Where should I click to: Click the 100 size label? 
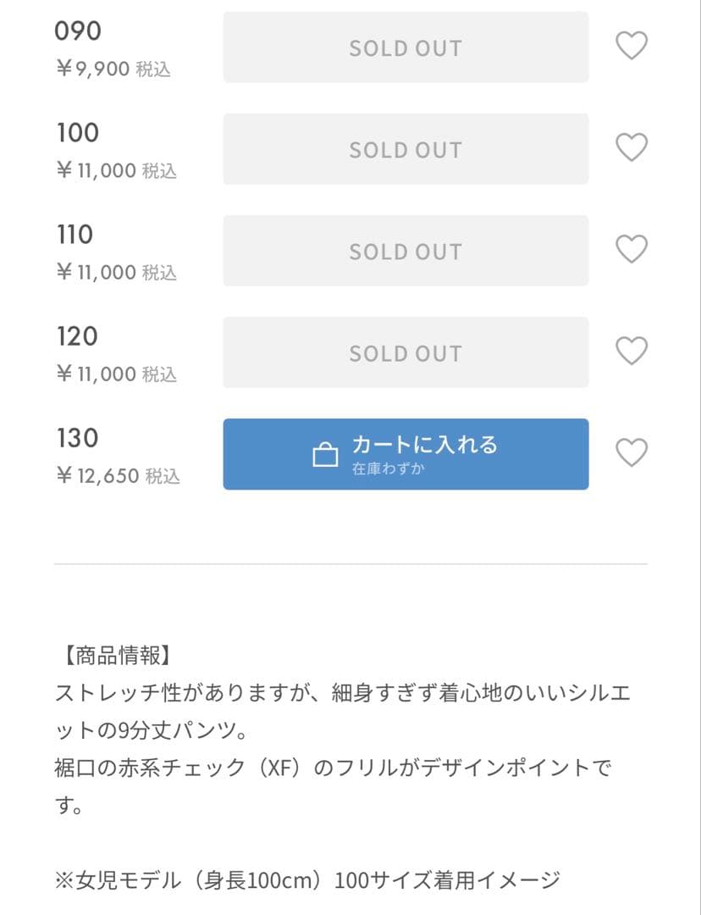click(x=78, y=133)
